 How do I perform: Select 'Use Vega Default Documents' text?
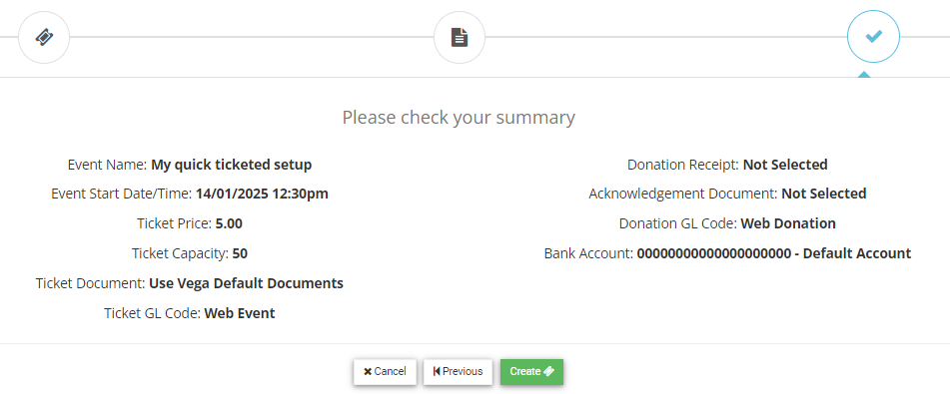(246, 283)
